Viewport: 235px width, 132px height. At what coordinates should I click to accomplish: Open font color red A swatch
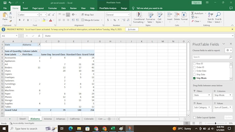pyautogui.click(x=51, y=20)
